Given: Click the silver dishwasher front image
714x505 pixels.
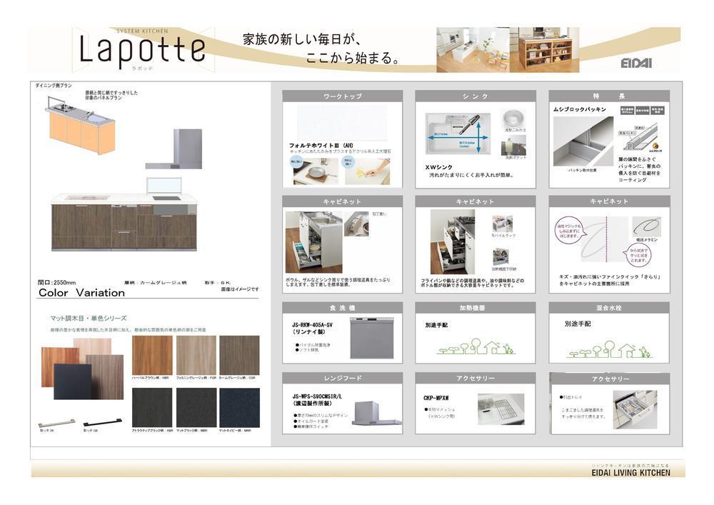Looking at the screenshot, I should tap(371, 338).
